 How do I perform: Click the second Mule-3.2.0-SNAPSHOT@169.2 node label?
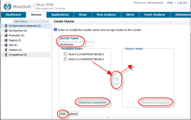coord(86,59)
